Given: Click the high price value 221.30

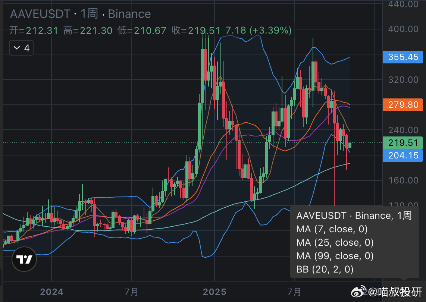Looking at the screenshot, I should tap(96, 31).
